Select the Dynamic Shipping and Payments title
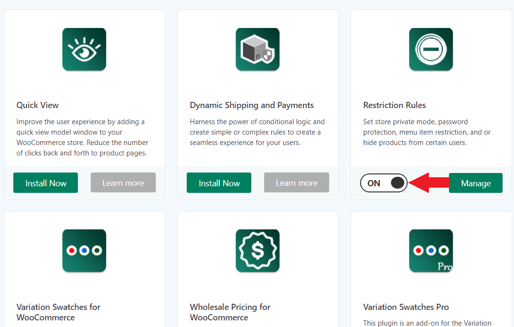Screen dimensions: 514x327 pyautogui.click(x=252, y=105)
